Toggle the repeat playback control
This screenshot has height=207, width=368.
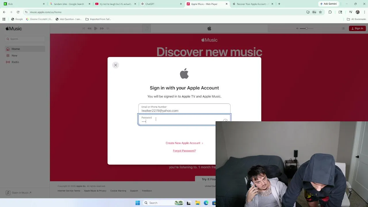[108, 28]
